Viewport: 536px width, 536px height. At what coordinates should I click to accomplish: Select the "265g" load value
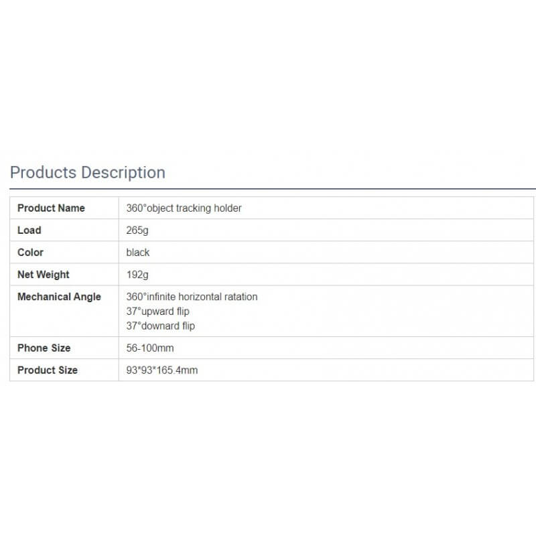tap(137, 230)
